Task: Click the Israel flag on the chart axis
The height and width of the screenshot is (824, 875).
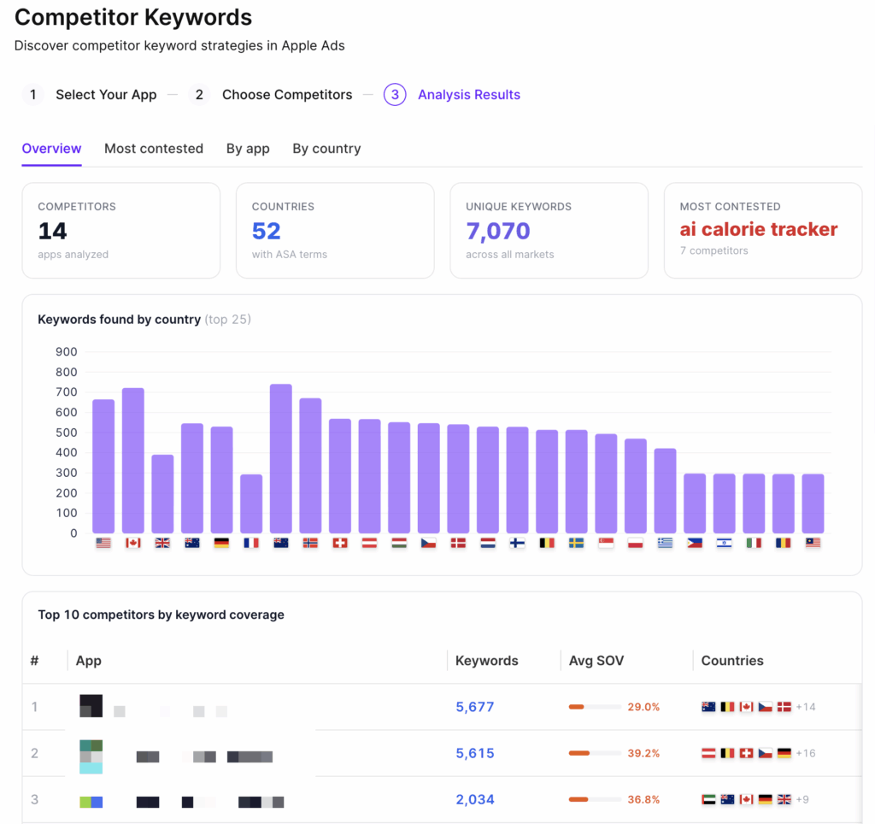Action: [723, 542]
